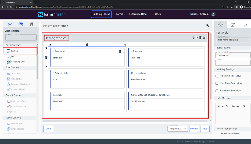Screen dimensions: 251x144
Task: Click the forms4health logo
Action: [x=52, y=14]
